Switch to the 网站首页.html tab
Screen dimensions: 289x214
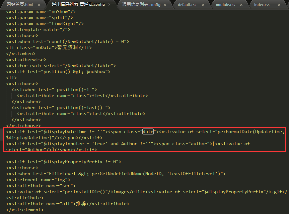pos(20,5)
